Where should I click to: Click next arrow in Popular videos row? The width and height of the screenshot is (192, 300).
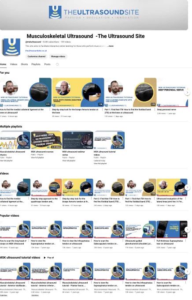(x=187, y=229)
